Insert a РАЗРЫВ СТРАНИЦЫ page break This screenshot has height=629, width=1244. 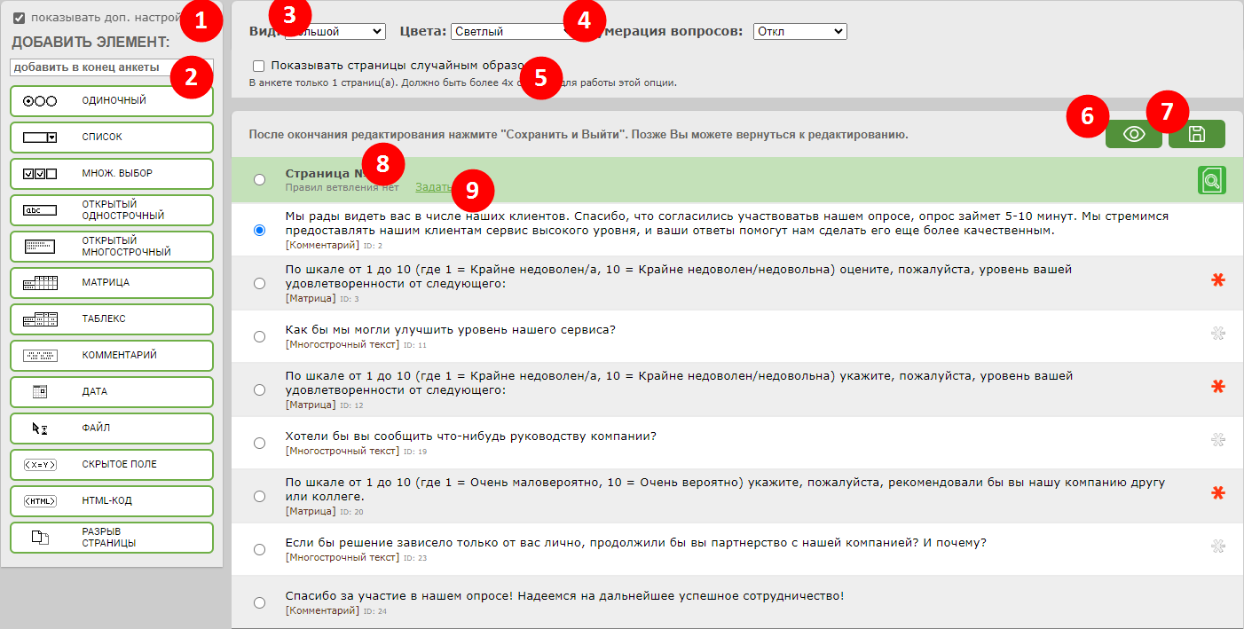[112, 537]
